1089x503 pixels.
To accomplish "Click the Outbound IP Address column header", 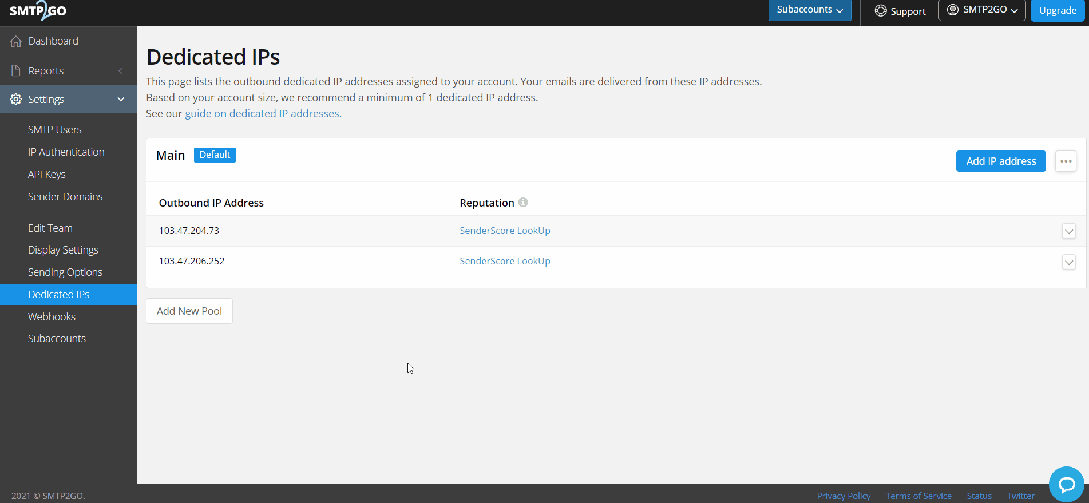I will (211, 203).
